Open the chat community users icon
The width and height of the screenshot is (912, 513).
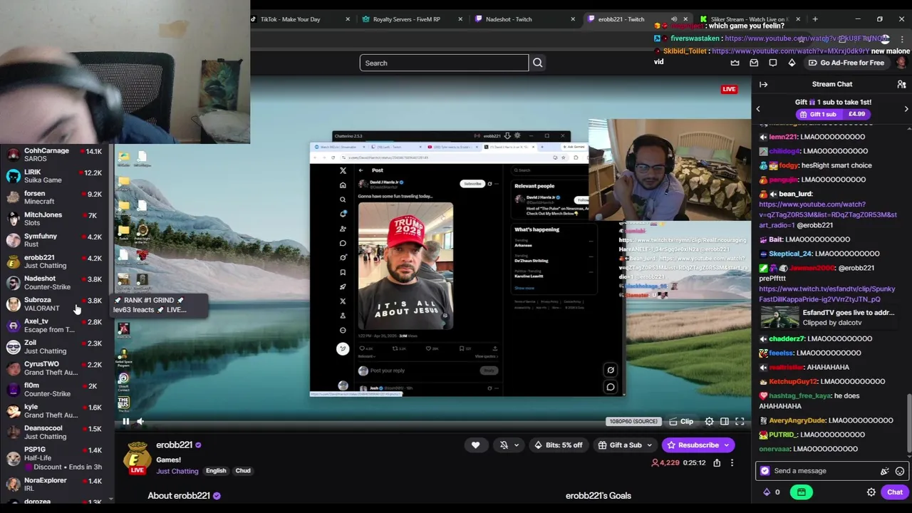pyautogui.click(x=901, y=84)
